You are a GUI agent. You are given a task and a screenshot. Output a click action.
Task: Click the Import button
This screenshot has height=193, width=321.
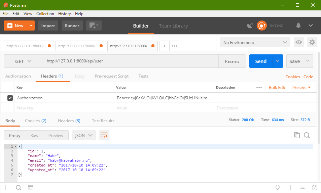[x=48, y=26]
